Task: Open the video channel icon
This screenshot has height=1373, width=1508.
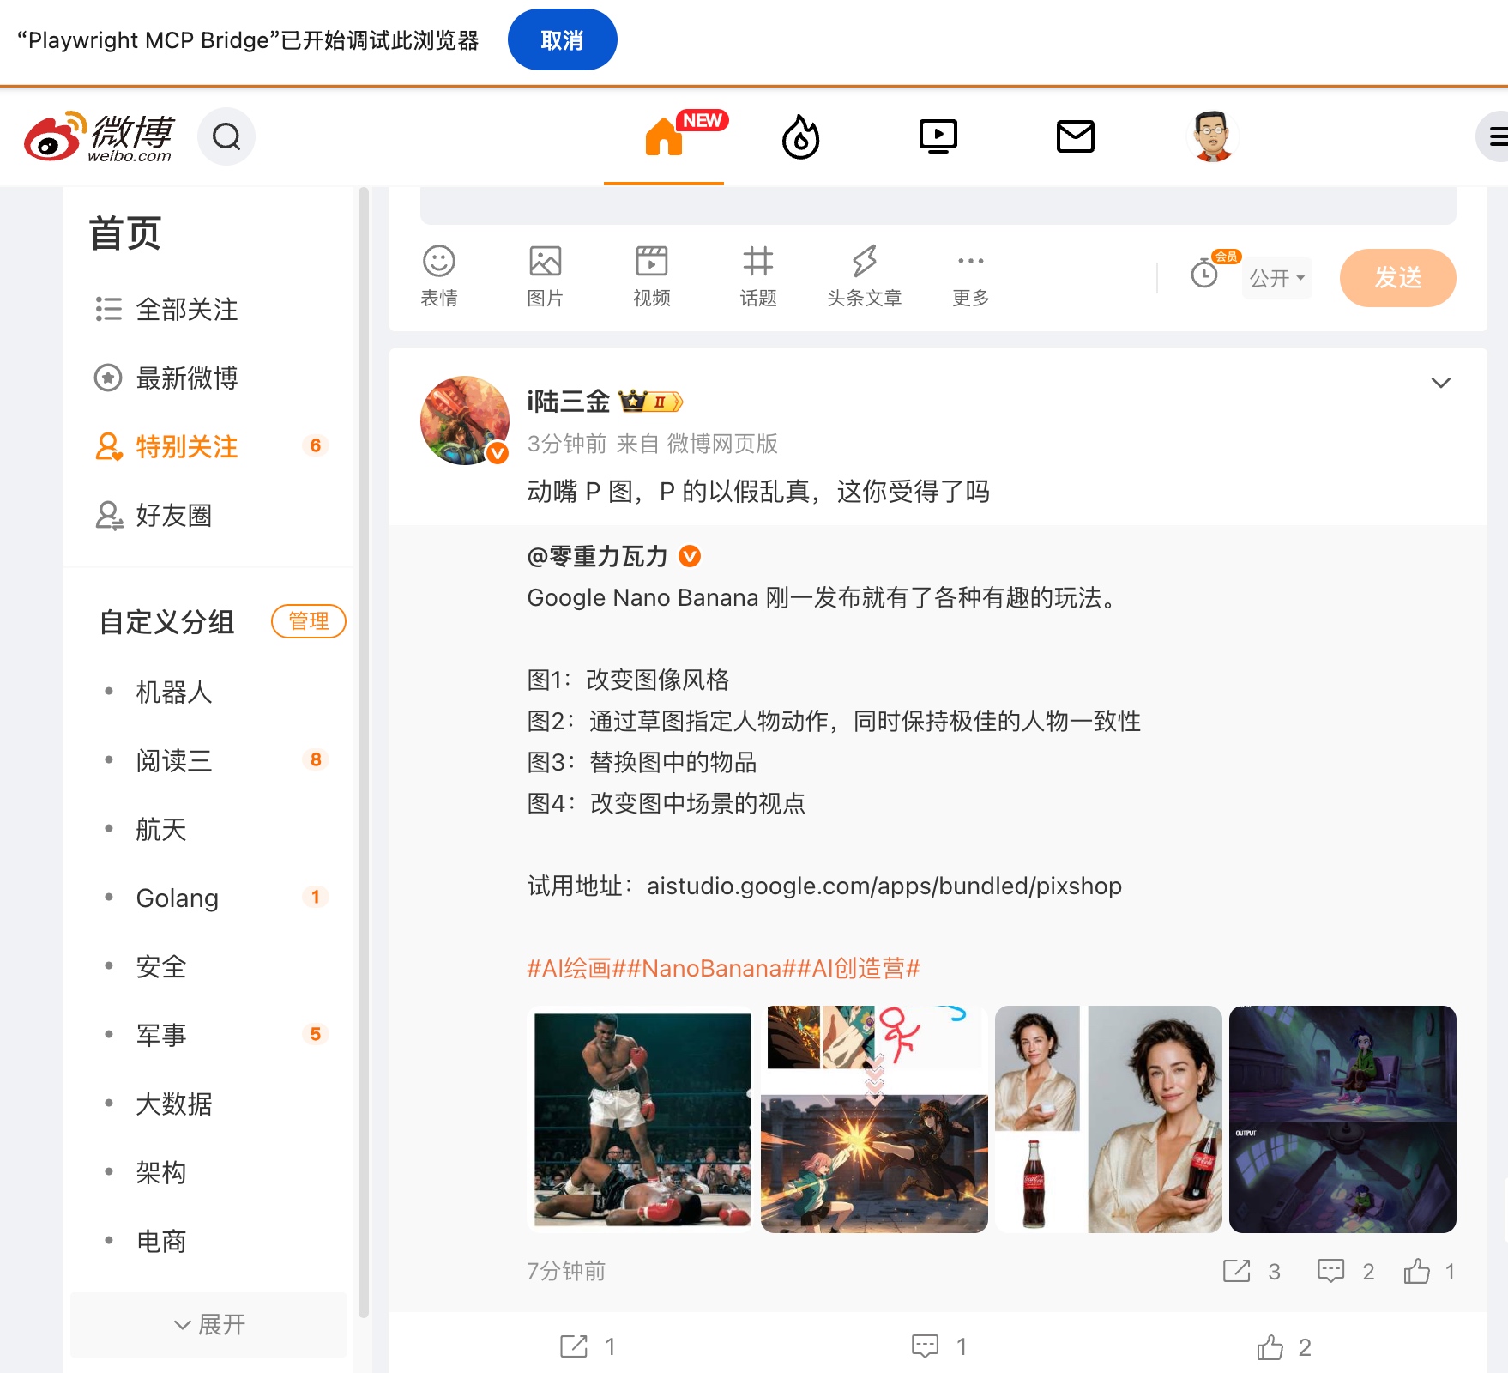Action: click(938, 136)
